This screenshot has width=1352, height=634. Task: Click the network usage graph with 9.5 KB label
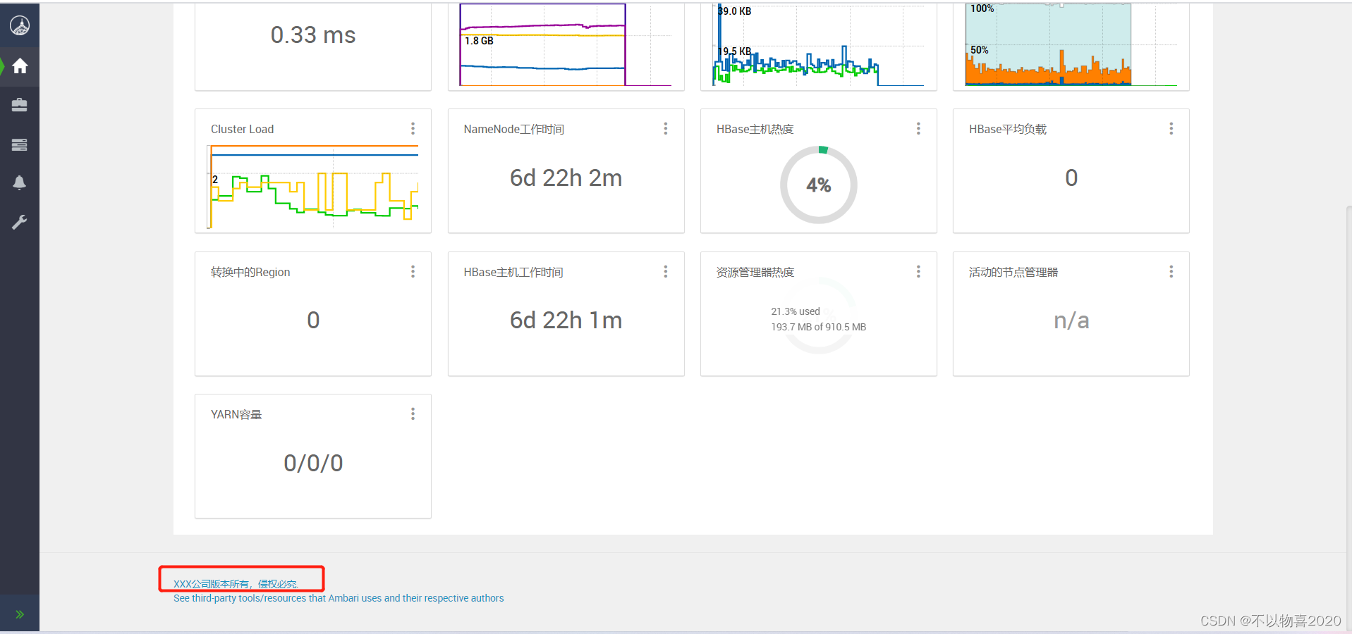click(x=818, y=44)
